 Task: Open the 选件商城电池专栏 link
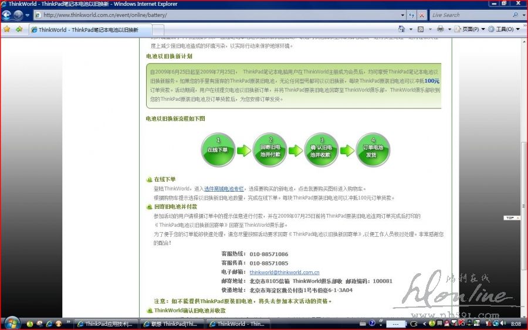(x=224, y=189)
